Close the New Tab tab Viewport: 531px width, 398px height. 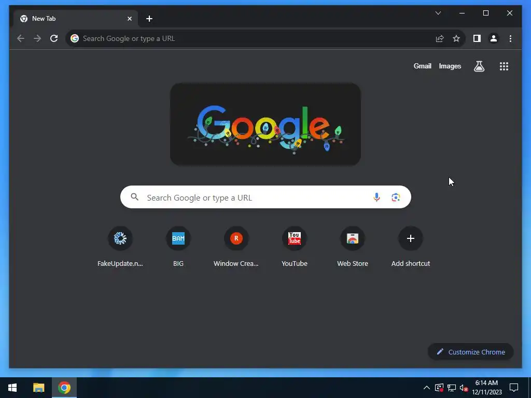130,19
